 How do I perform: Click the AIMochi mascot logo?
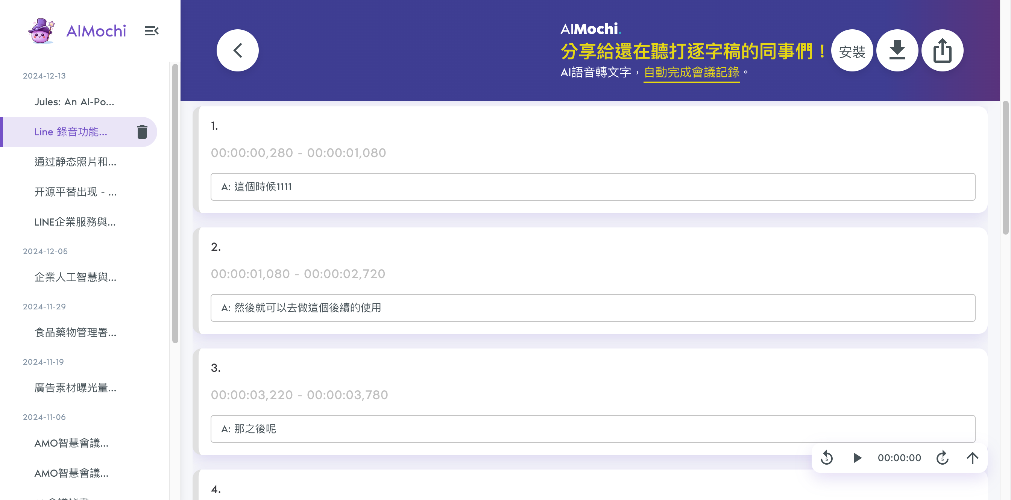[41, 31]
